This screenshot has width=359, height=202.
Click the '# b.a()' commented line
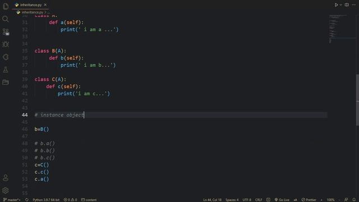pyautogui.click(x=45, y=144)
